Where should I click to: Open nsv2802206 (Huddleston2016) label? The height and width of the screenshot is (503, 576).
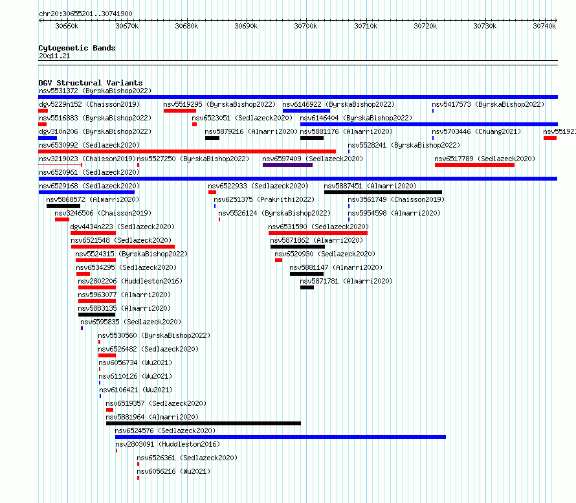tap(130, 281)
